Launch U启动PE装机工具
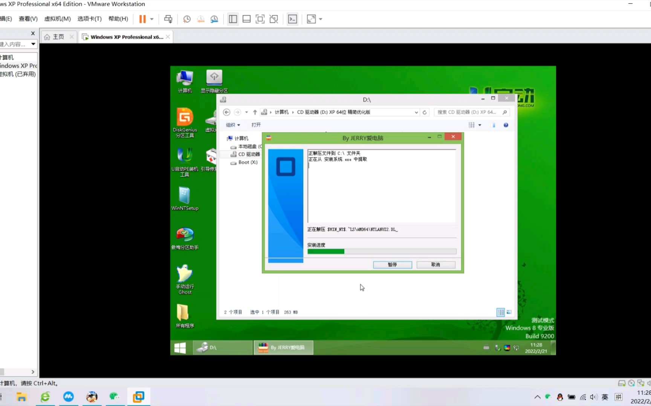651x406 pixels. [185, 162]
